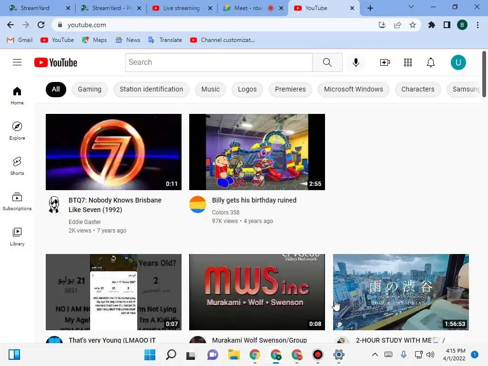Click the browser back arrow
488x366 pixels.
[x=10, y=25]
